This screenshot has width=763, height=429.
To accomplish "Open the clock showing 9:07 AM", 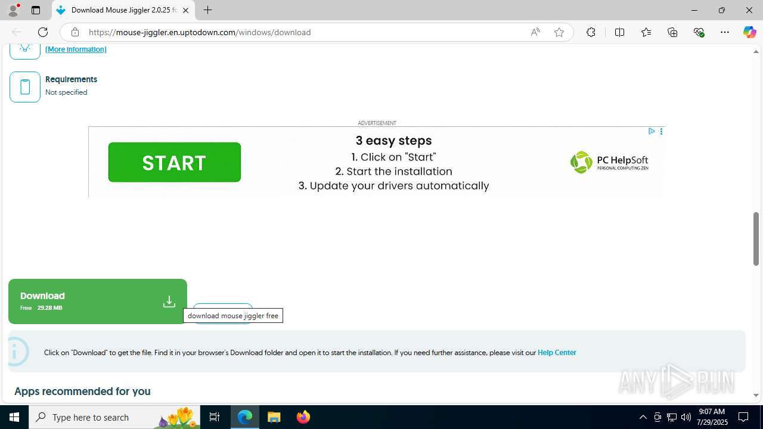I will click(x=712, y=417).
